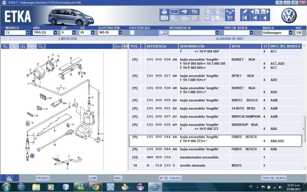Click the 100% zoom icon
Screen dimensions: 307x192
coord(32,46)
